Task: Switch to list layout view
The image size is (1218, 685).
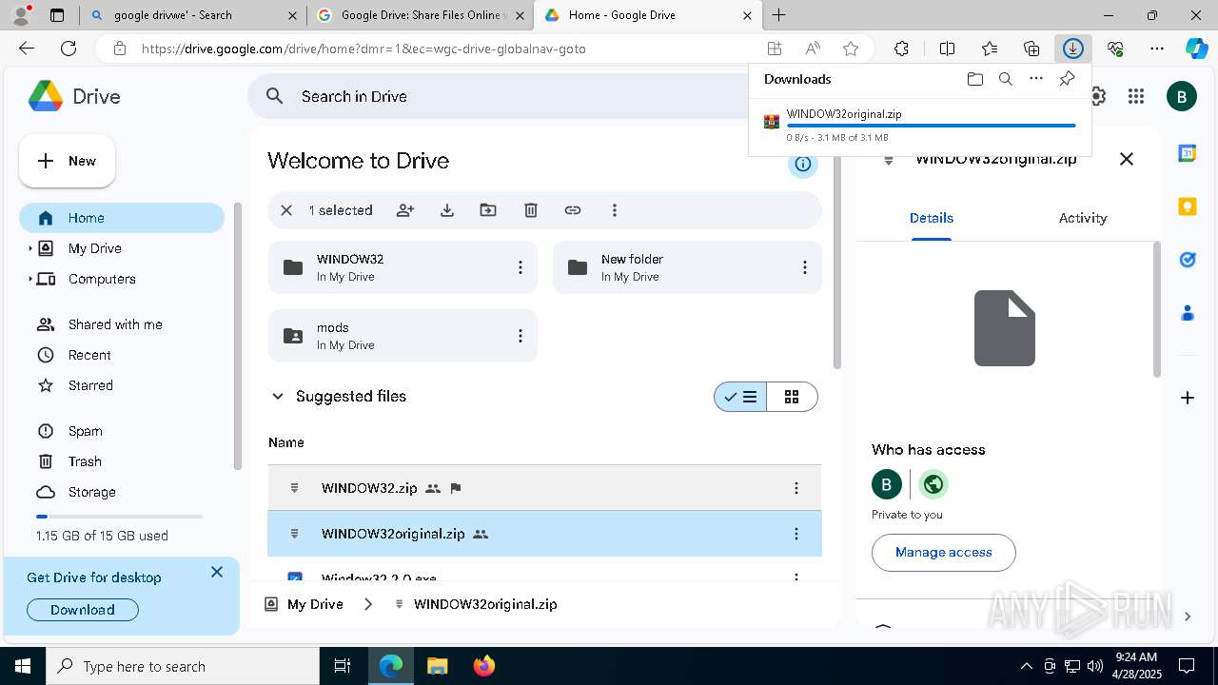Action: point(740,397)
